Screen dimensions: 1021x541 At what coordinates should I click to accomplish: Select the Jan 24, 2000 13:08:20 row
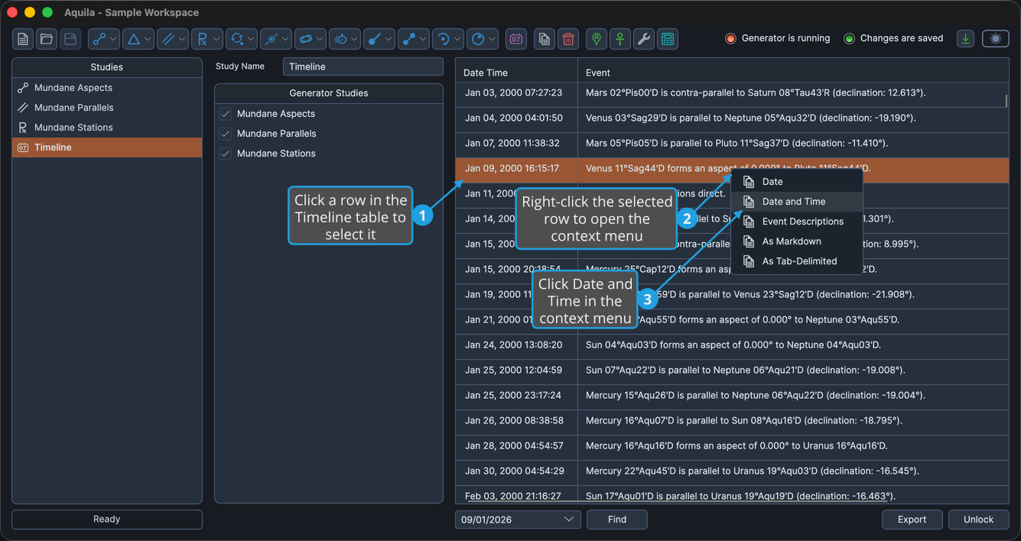coord(732,345)
